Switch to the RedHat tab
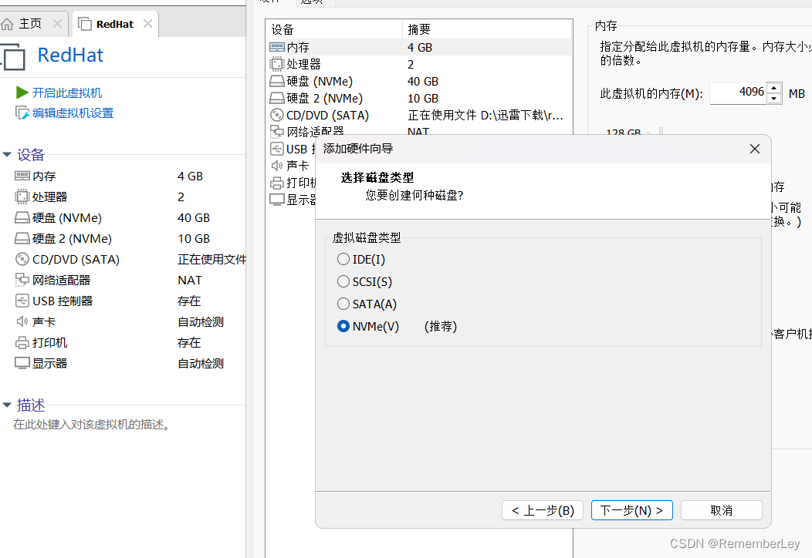This screenshot has height=558, width=812. pyautogui.click(x=115, y=24)
